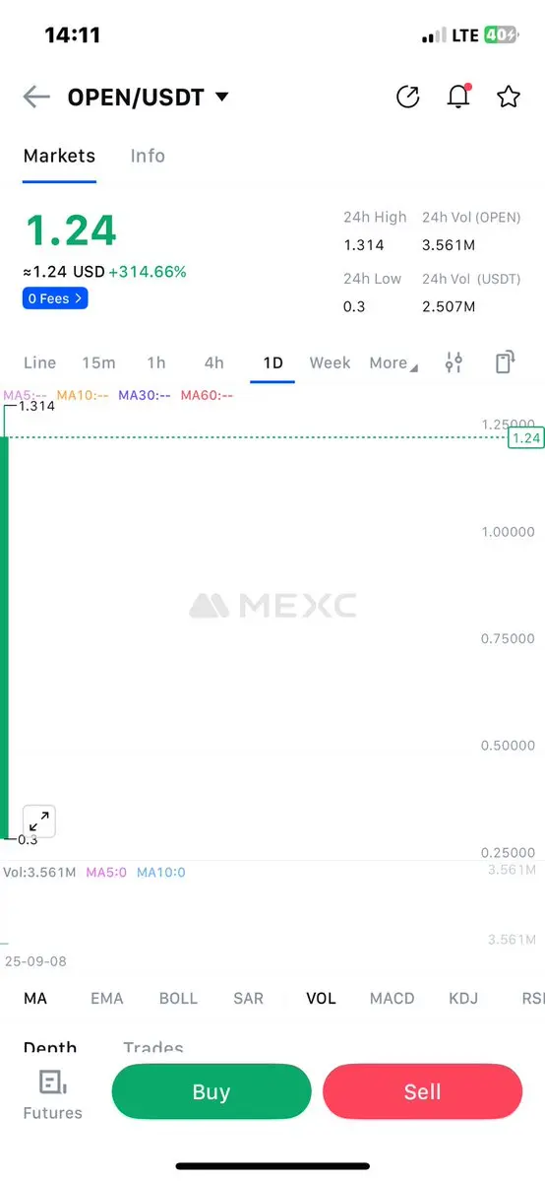The height and width of the screenshot is (1181, 545).
Task: Tap the rotate chart layout icon
Action: point(505,362)
